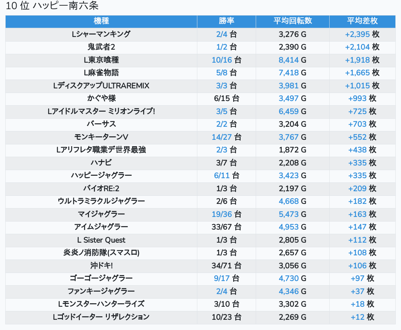Image resolution: width=401 pixels, height=330 pixels.
Task: Click the 2/4 win rate for Lシャーマンキング
Action: click(x=222, y=35)
